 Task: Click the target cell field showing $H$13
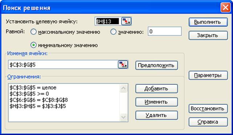click(x=108, y=21)
